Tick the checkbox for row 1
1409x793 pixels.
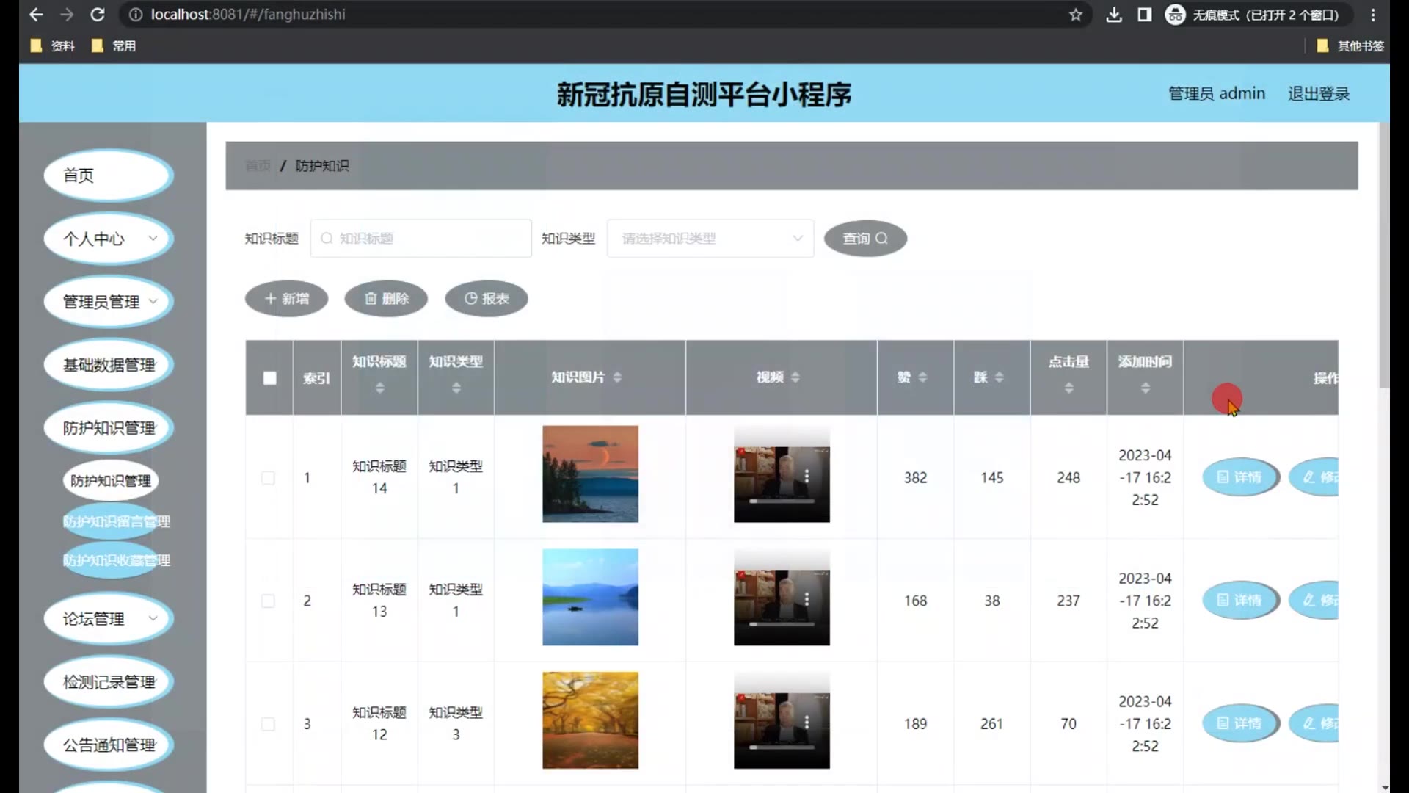click(x=269, y=478)
